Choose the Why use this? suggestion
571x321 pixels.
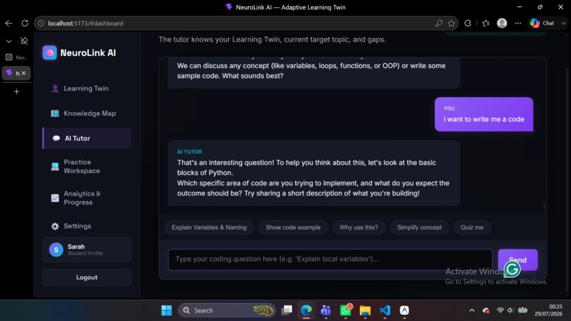point(358,227)
